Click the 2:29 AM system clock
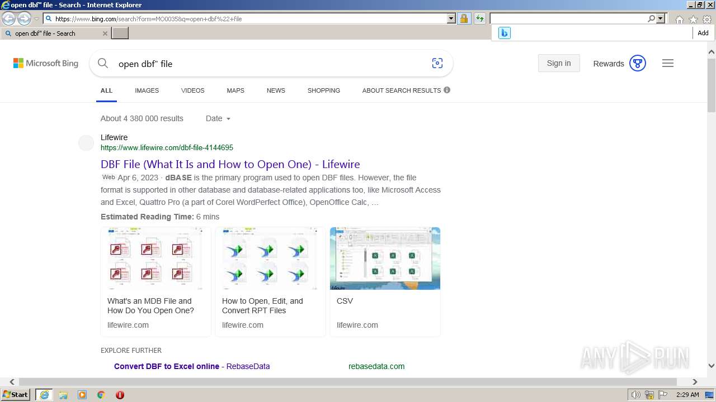The height and width of the screenshot is (402, 716). coord(687,395)
